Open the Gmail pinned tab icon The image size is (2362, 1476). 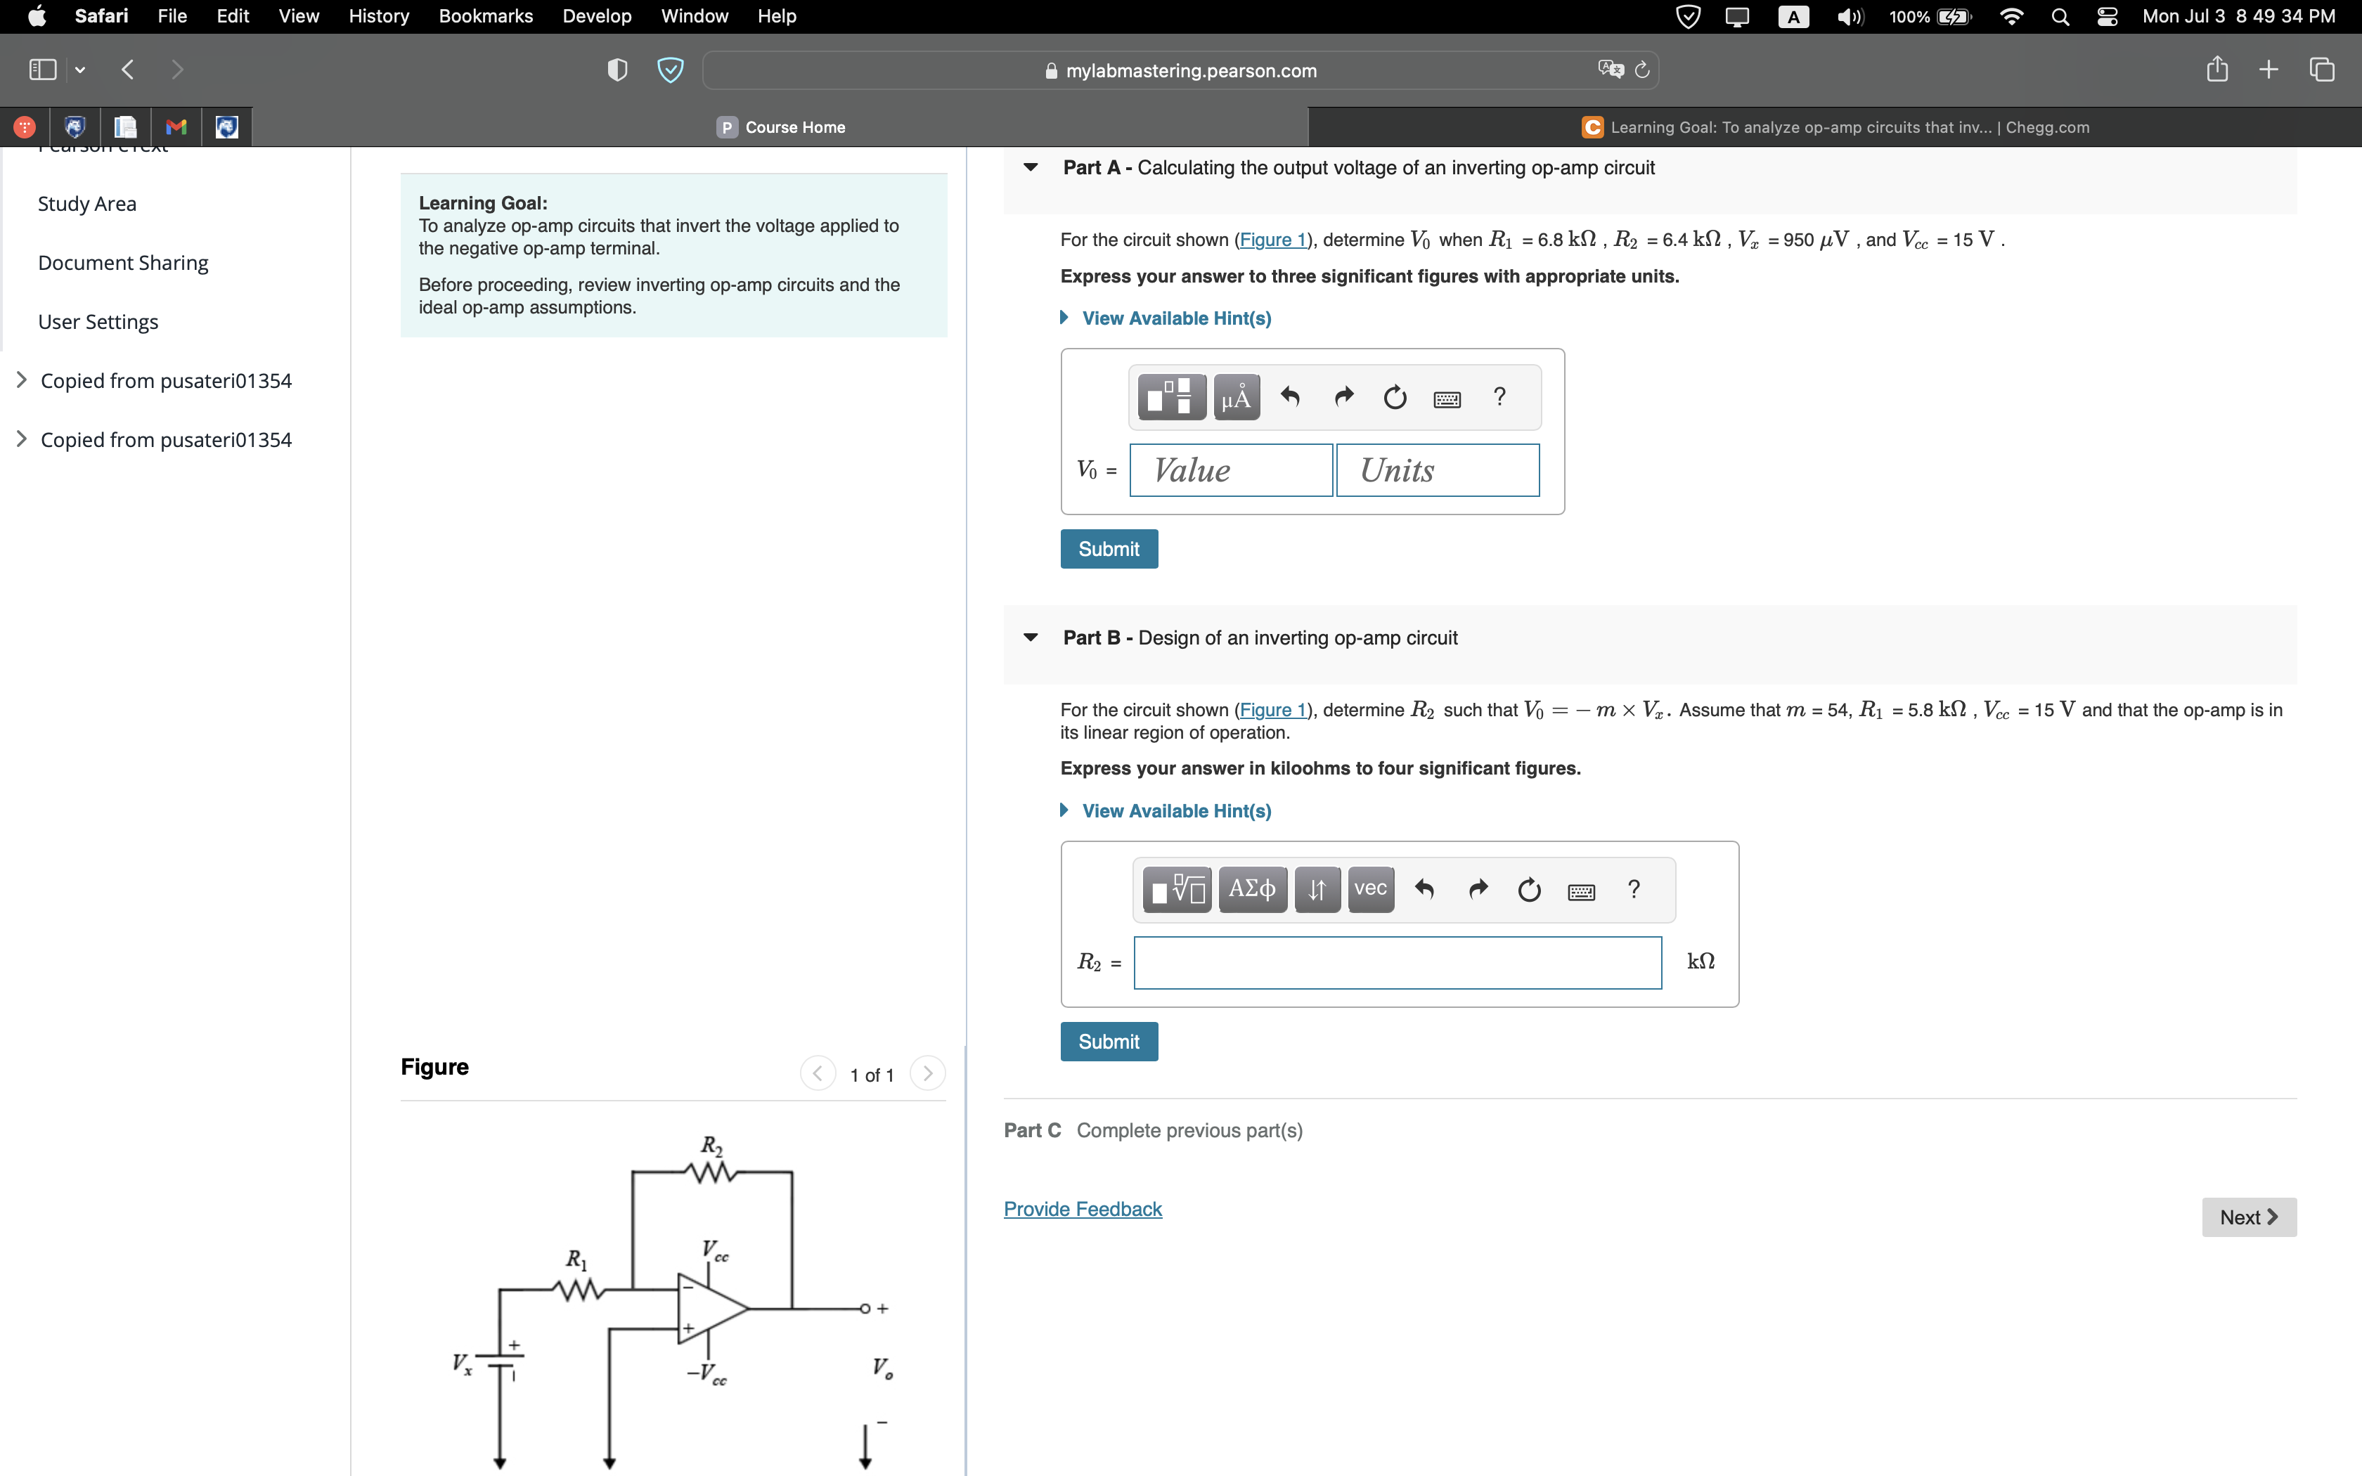tap(176, 127)
